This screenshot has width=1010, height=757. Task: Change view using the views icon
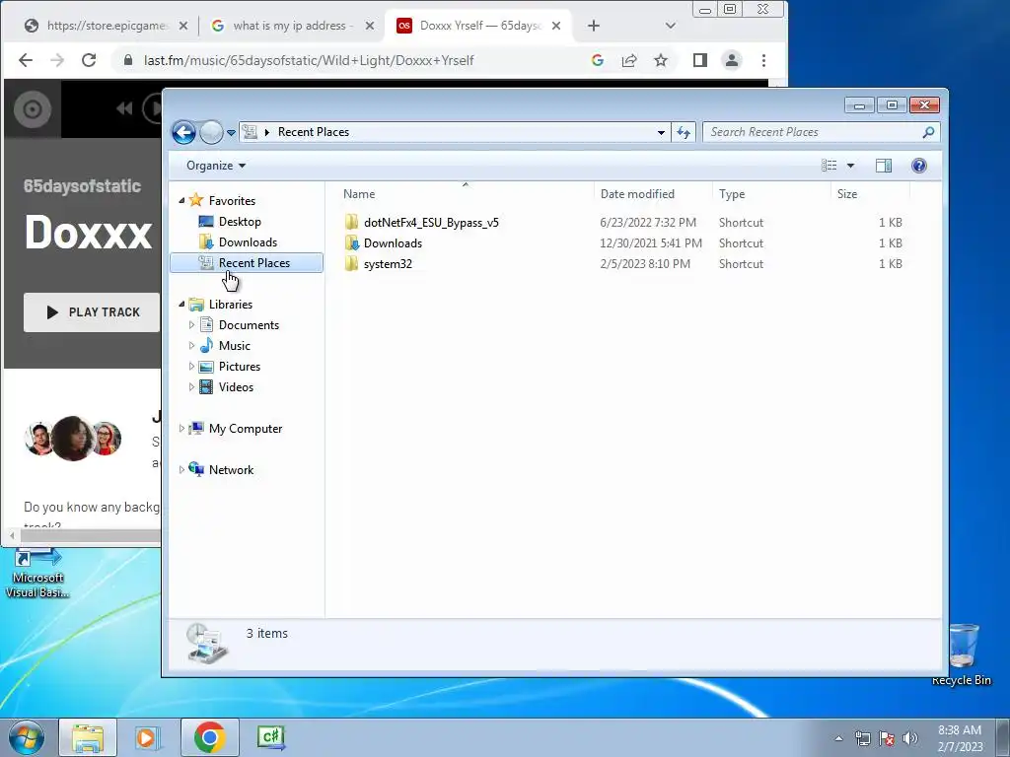pos(830,166)
